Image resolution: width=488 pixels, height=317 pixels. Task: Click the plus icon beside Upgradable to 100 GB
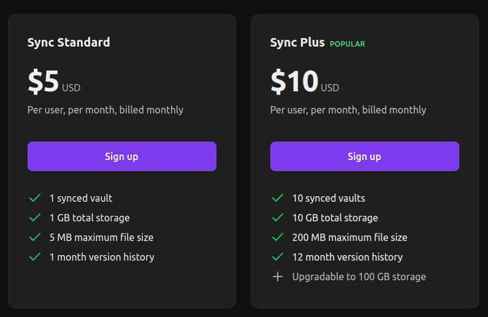[278, 277]
